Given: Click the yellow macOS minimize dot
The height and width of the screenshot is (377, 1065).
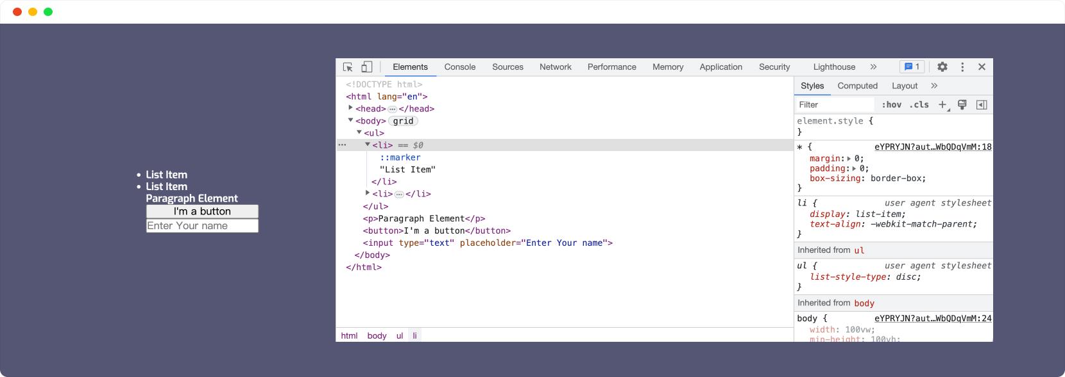Looking at the screenshot, I should click(33, 12).
